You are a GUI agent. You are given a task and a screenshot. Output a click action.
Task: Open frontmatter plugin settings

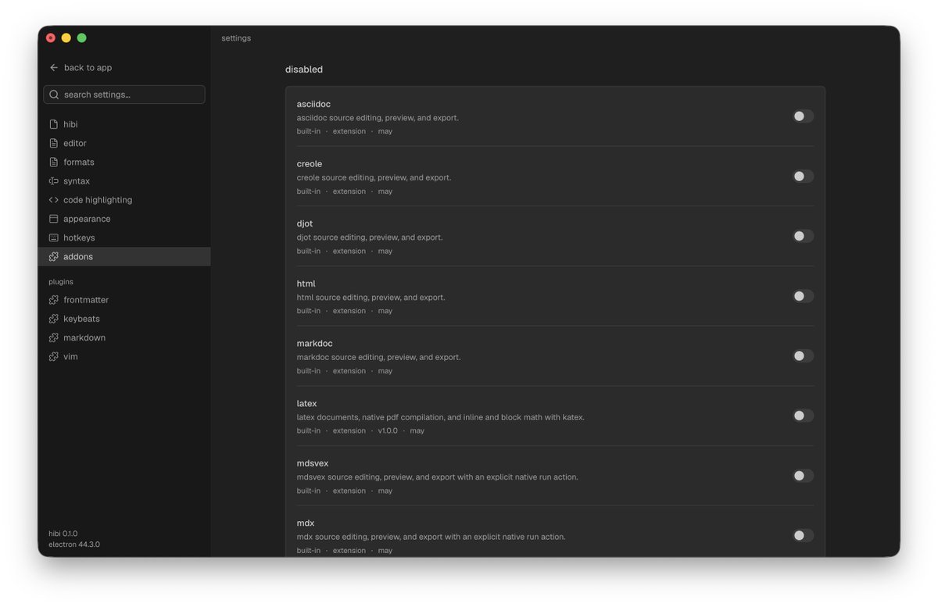124,300
